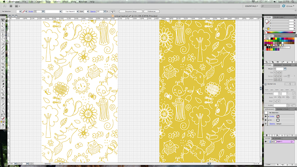Select the Magic Wand tool
The image size is (297, 167).
3,27
